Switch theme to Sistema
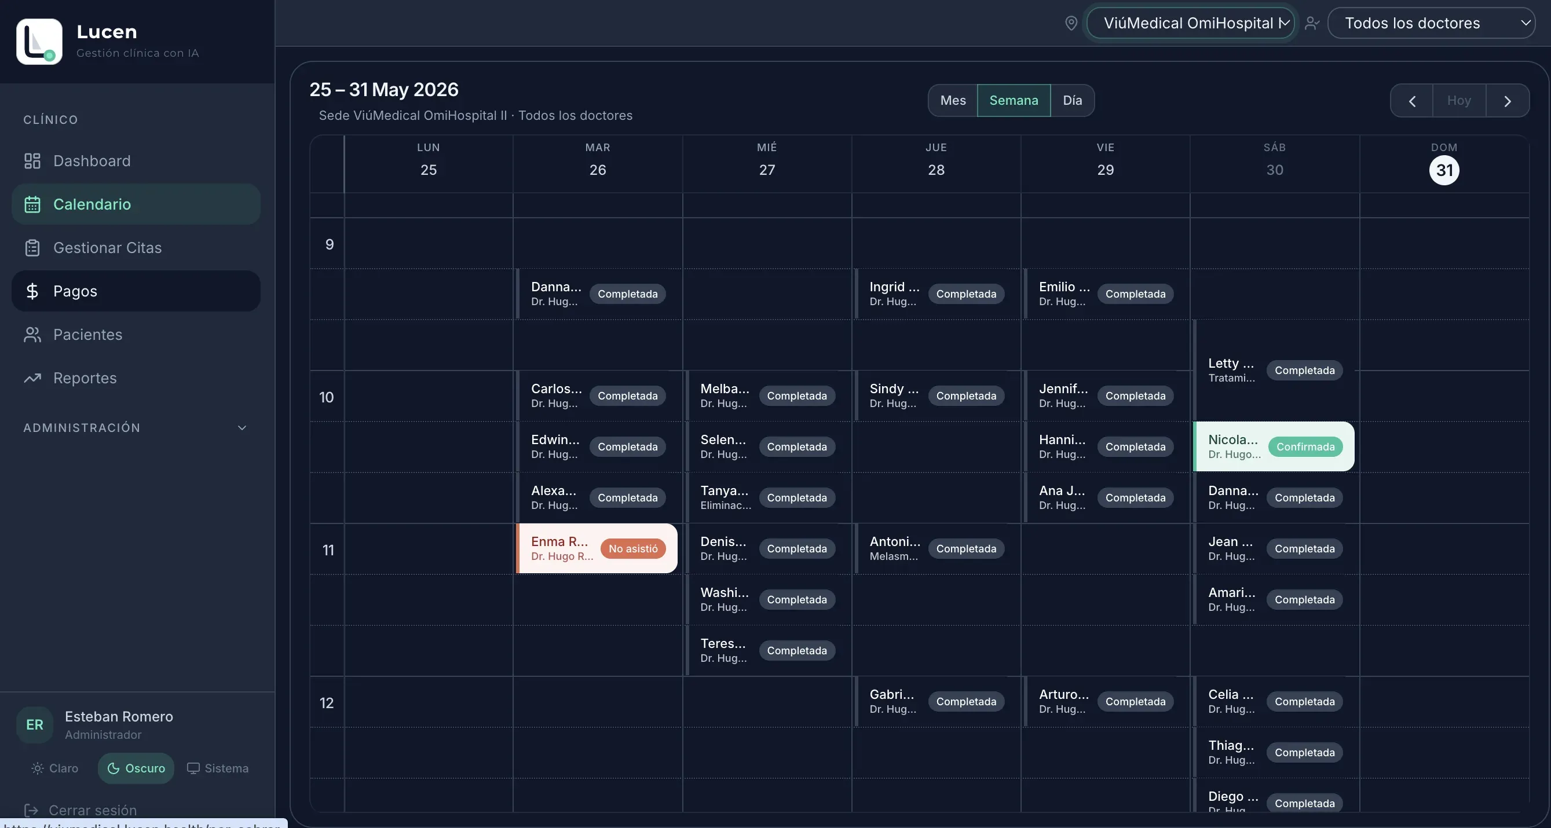1551x828 pixels. click(x=218, y=768)
